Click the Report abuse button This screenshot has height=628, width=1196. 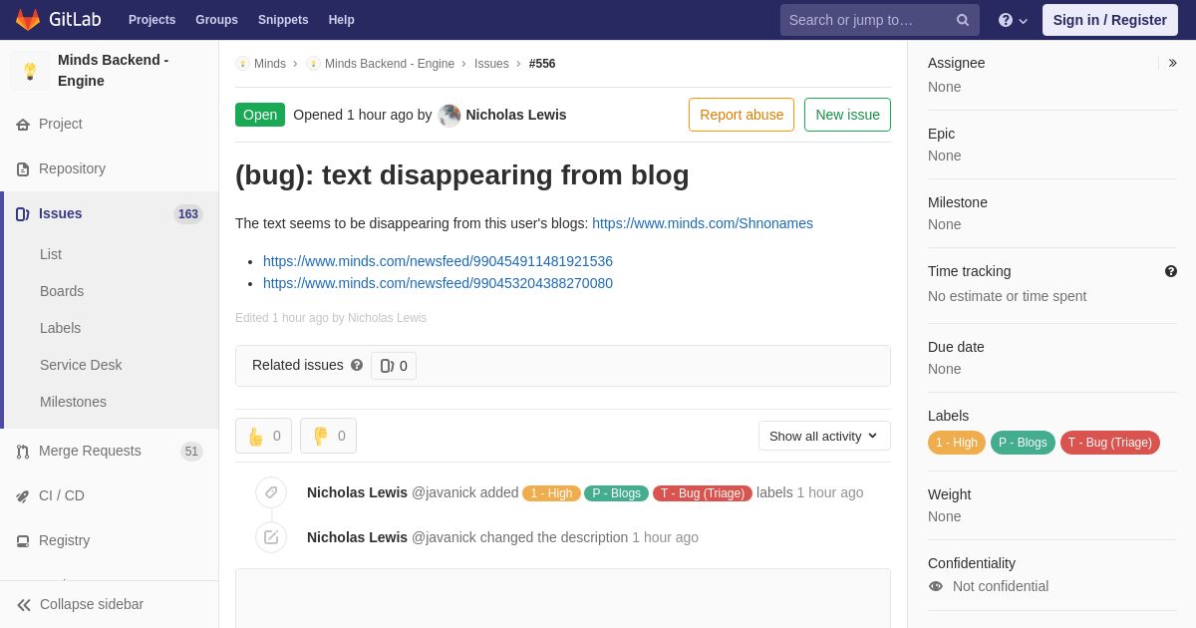[742, 115]
